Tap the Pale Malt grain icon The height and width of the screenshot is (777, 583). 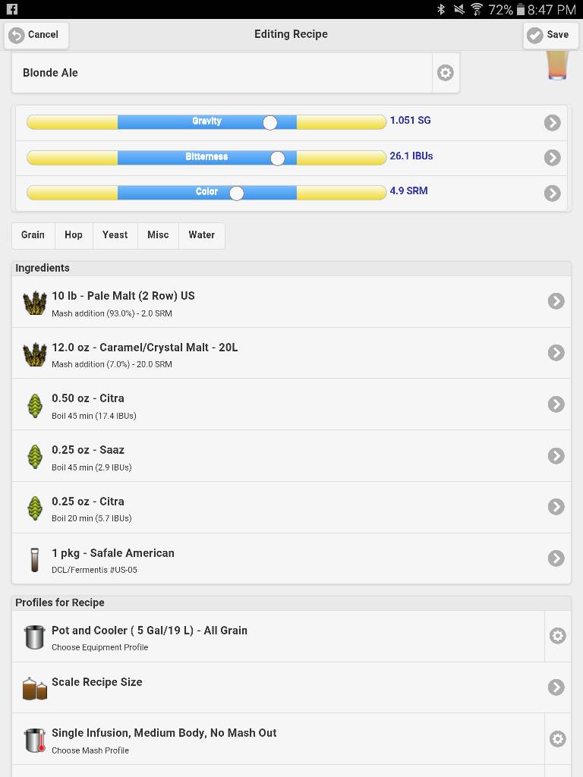coord(35,302)
